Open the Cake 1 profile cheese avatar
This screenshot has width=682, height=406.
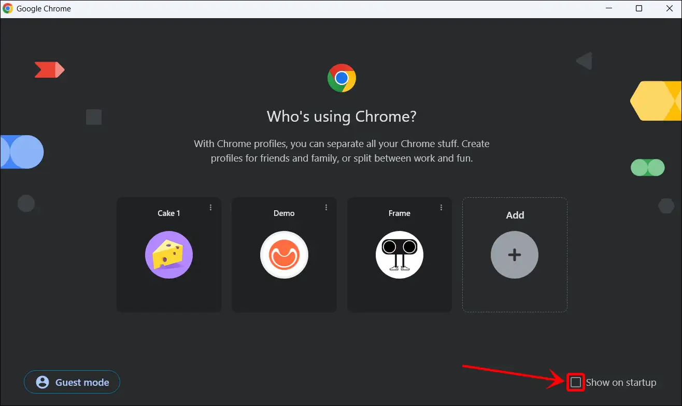click(x=169, y=255)
